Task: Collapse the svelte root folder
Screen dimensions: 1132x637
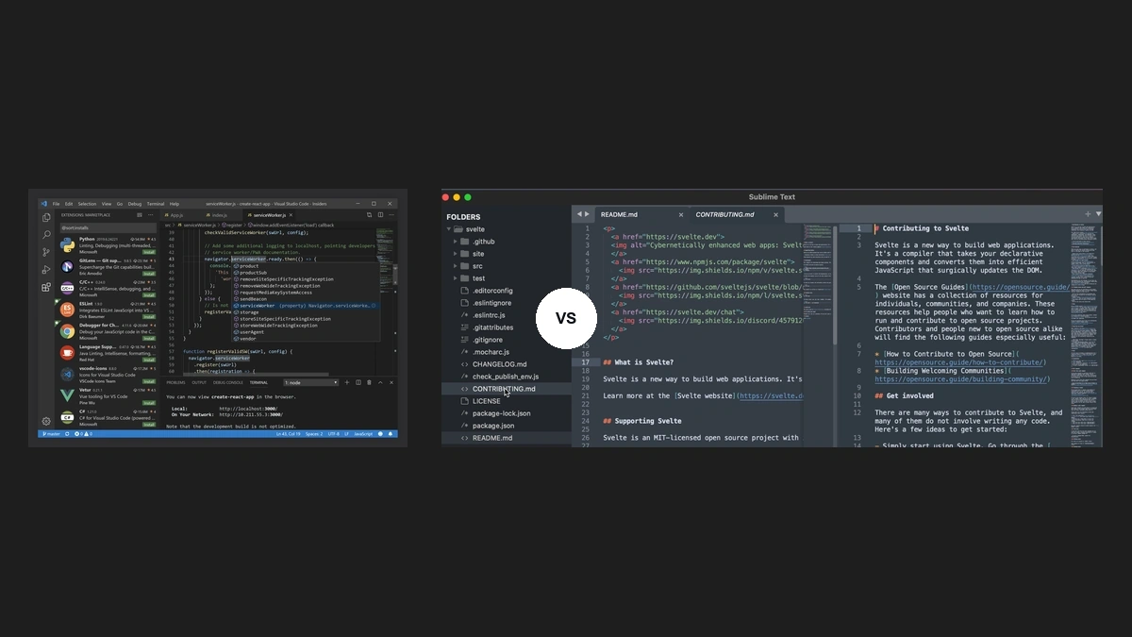Action: (450, 229)
